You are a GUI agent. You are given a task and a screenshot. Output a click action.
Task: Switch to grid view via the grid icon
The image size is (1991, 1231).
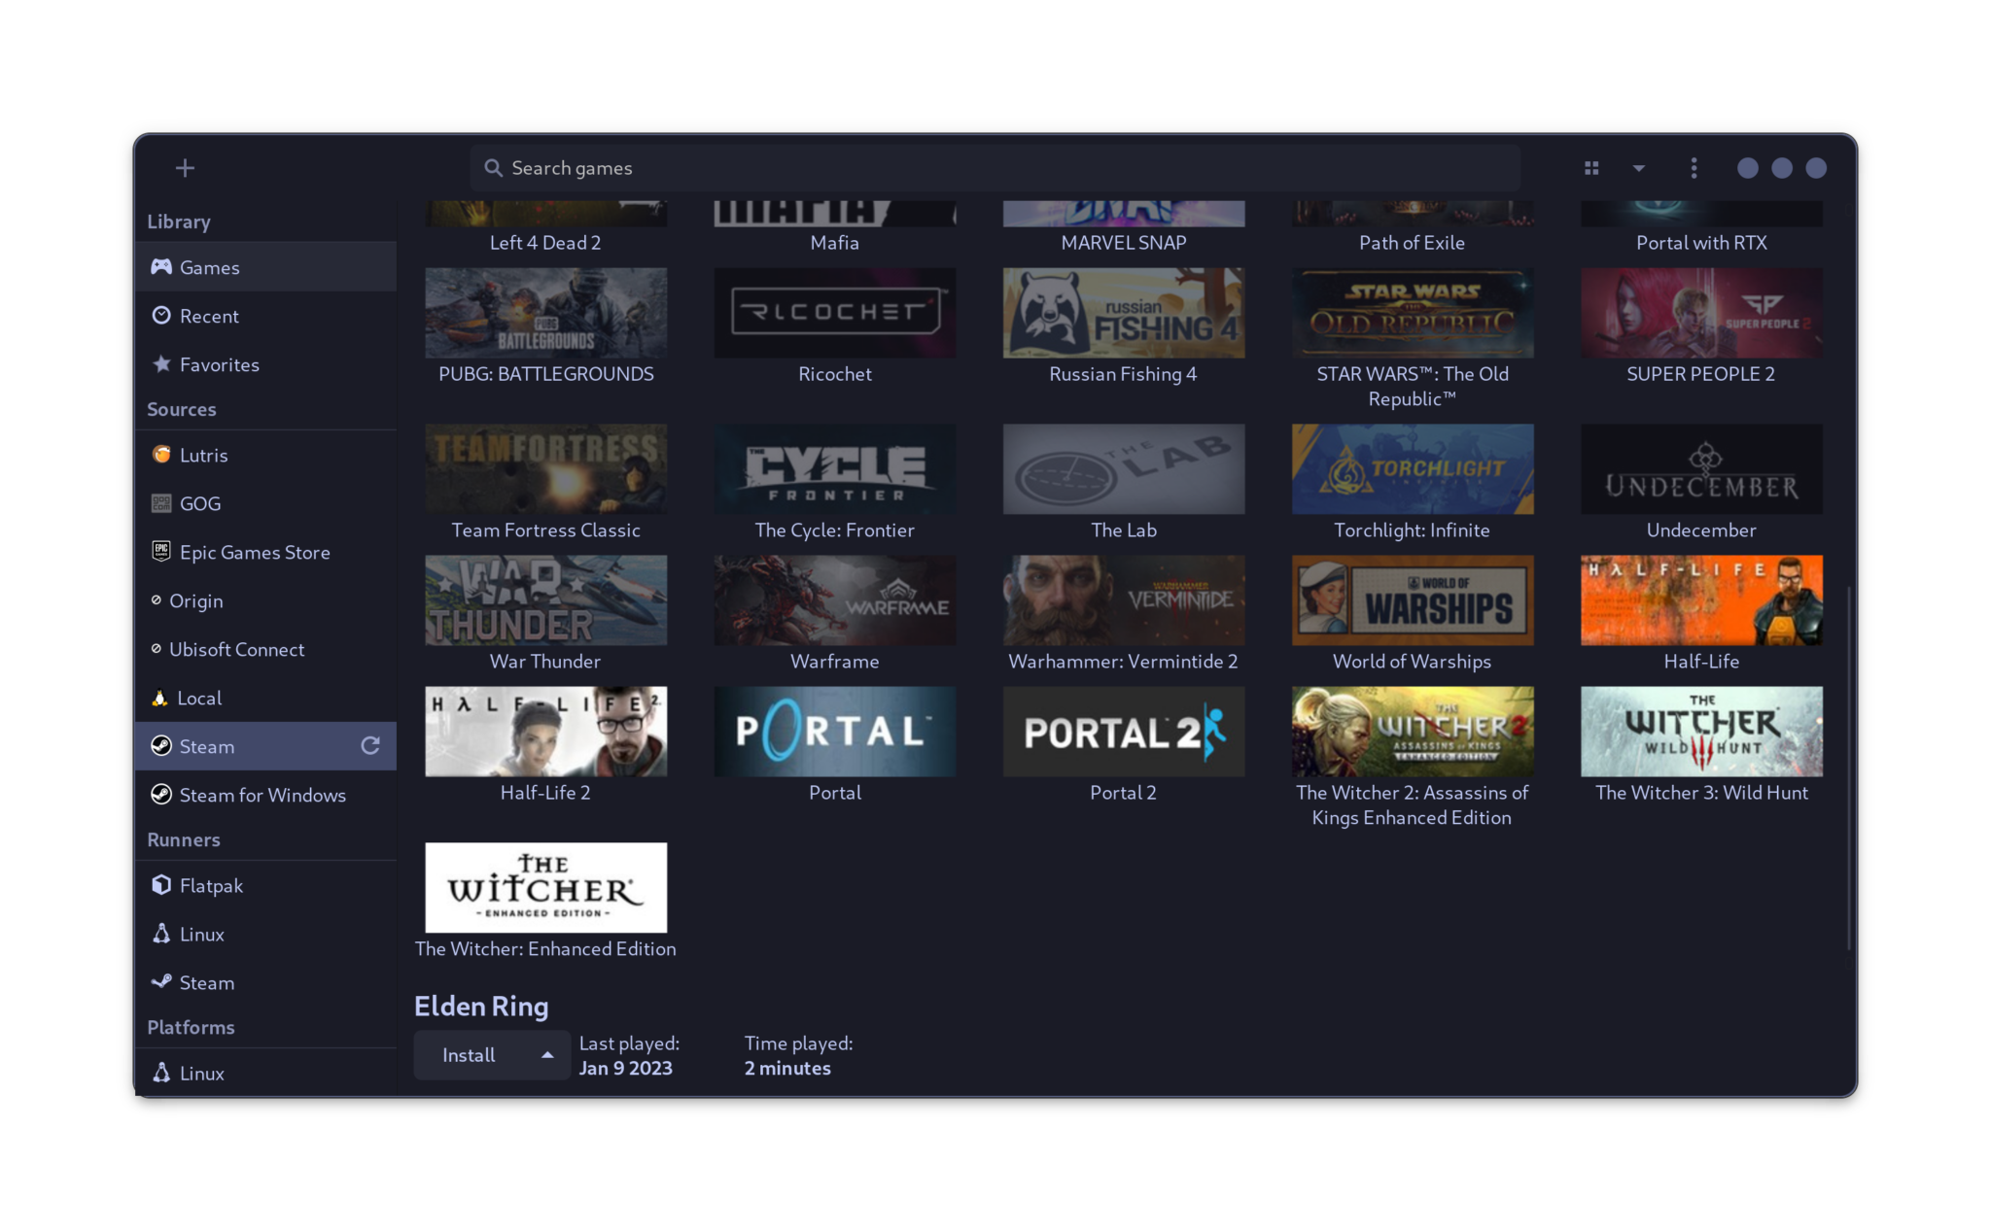[1591, 168]
